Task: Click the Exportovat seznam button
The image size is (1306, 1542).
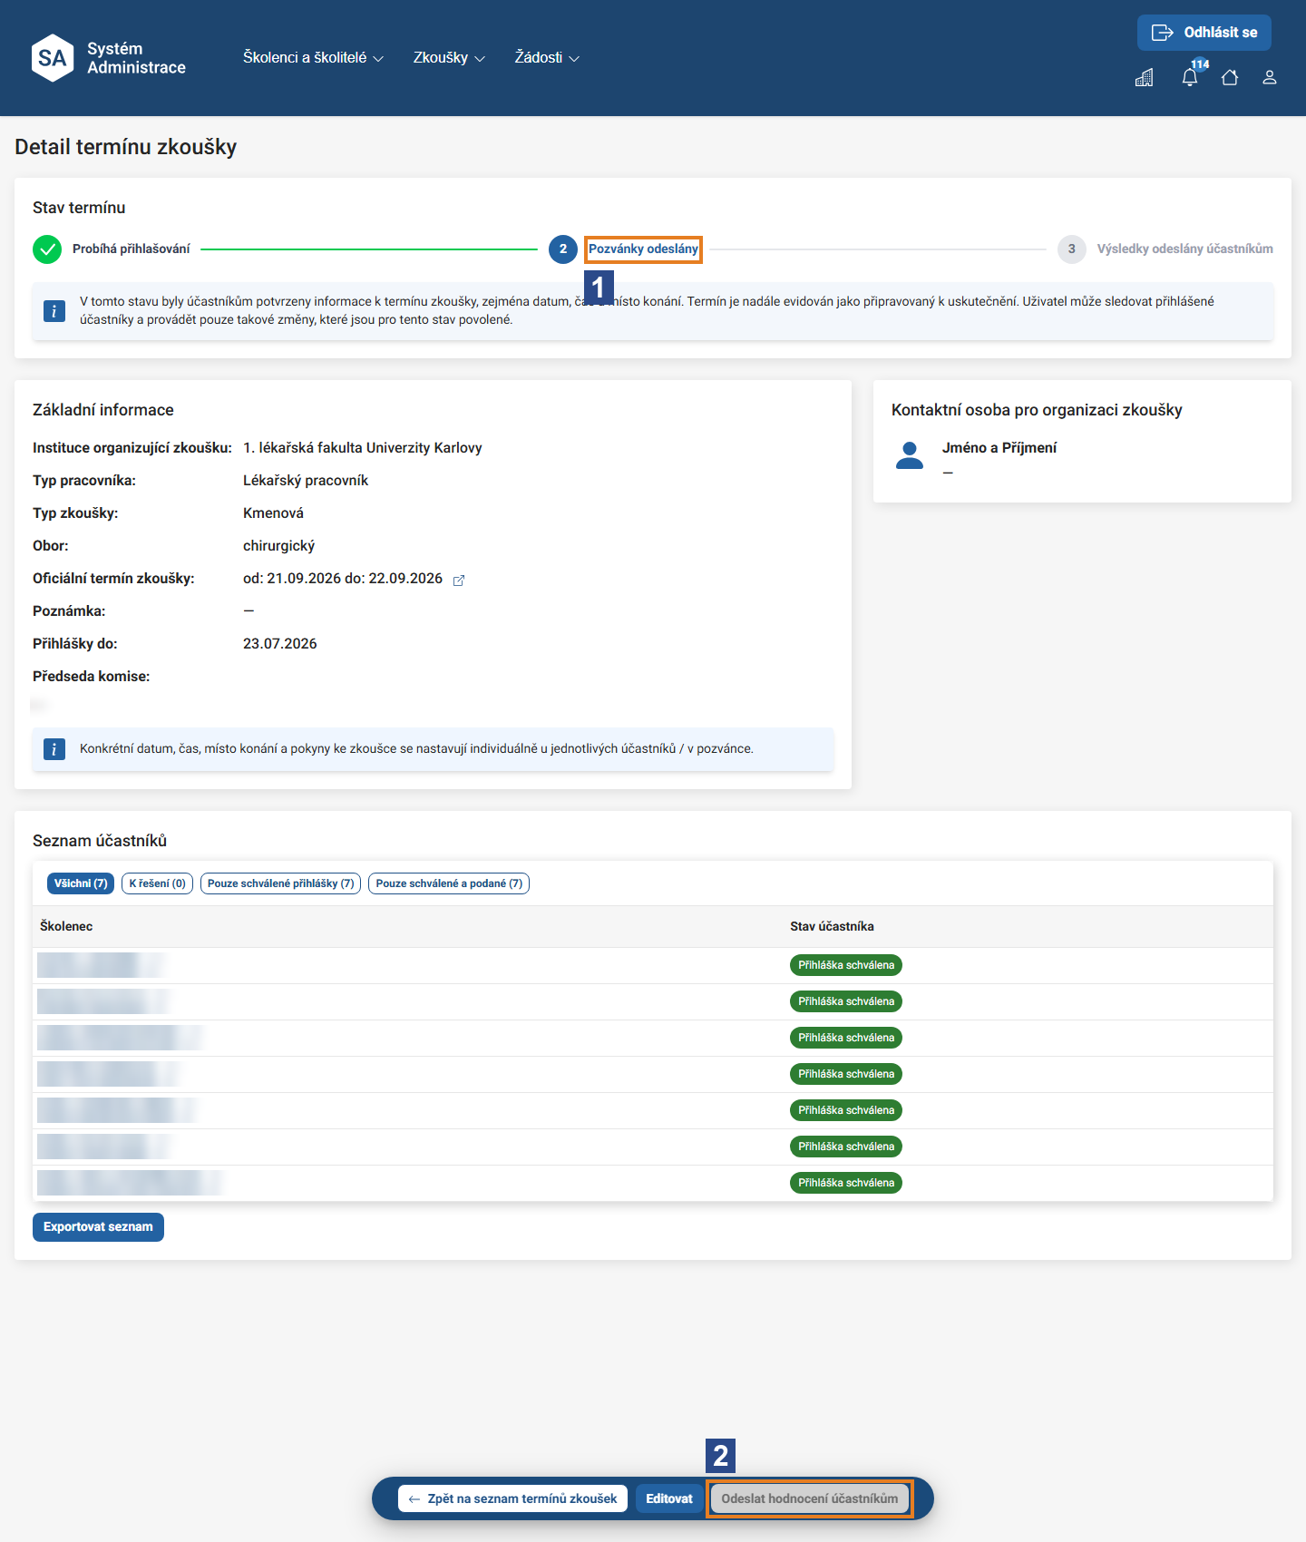Action: (x=98, y=1227)
